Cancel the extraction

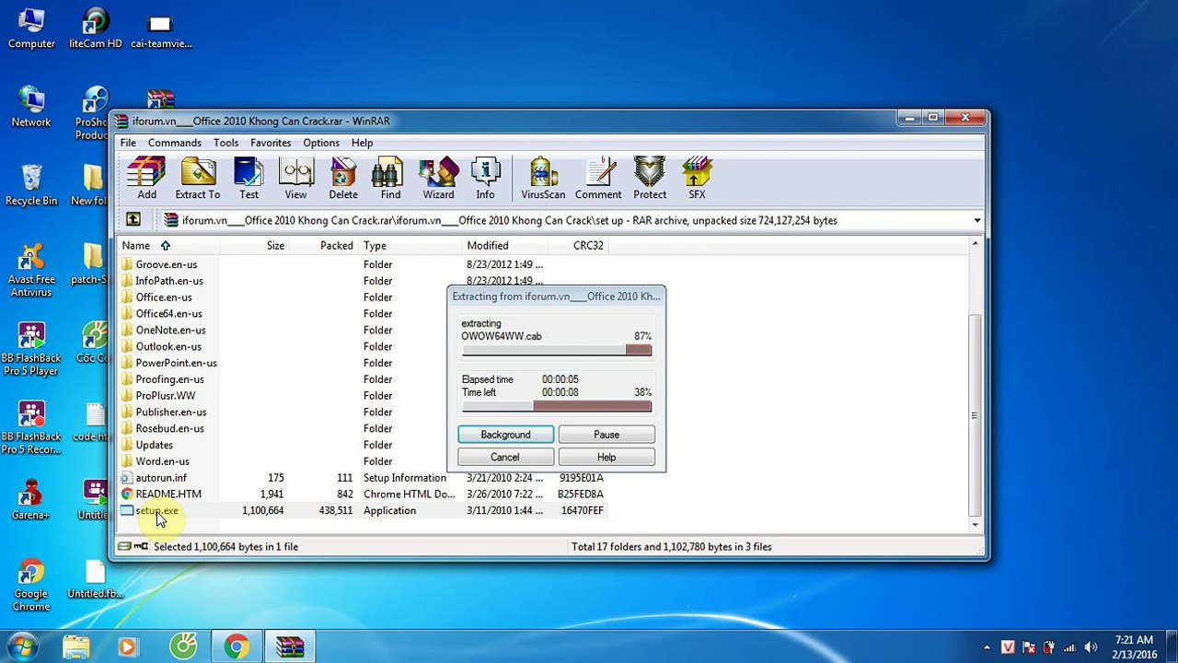(x=504, y=457)
